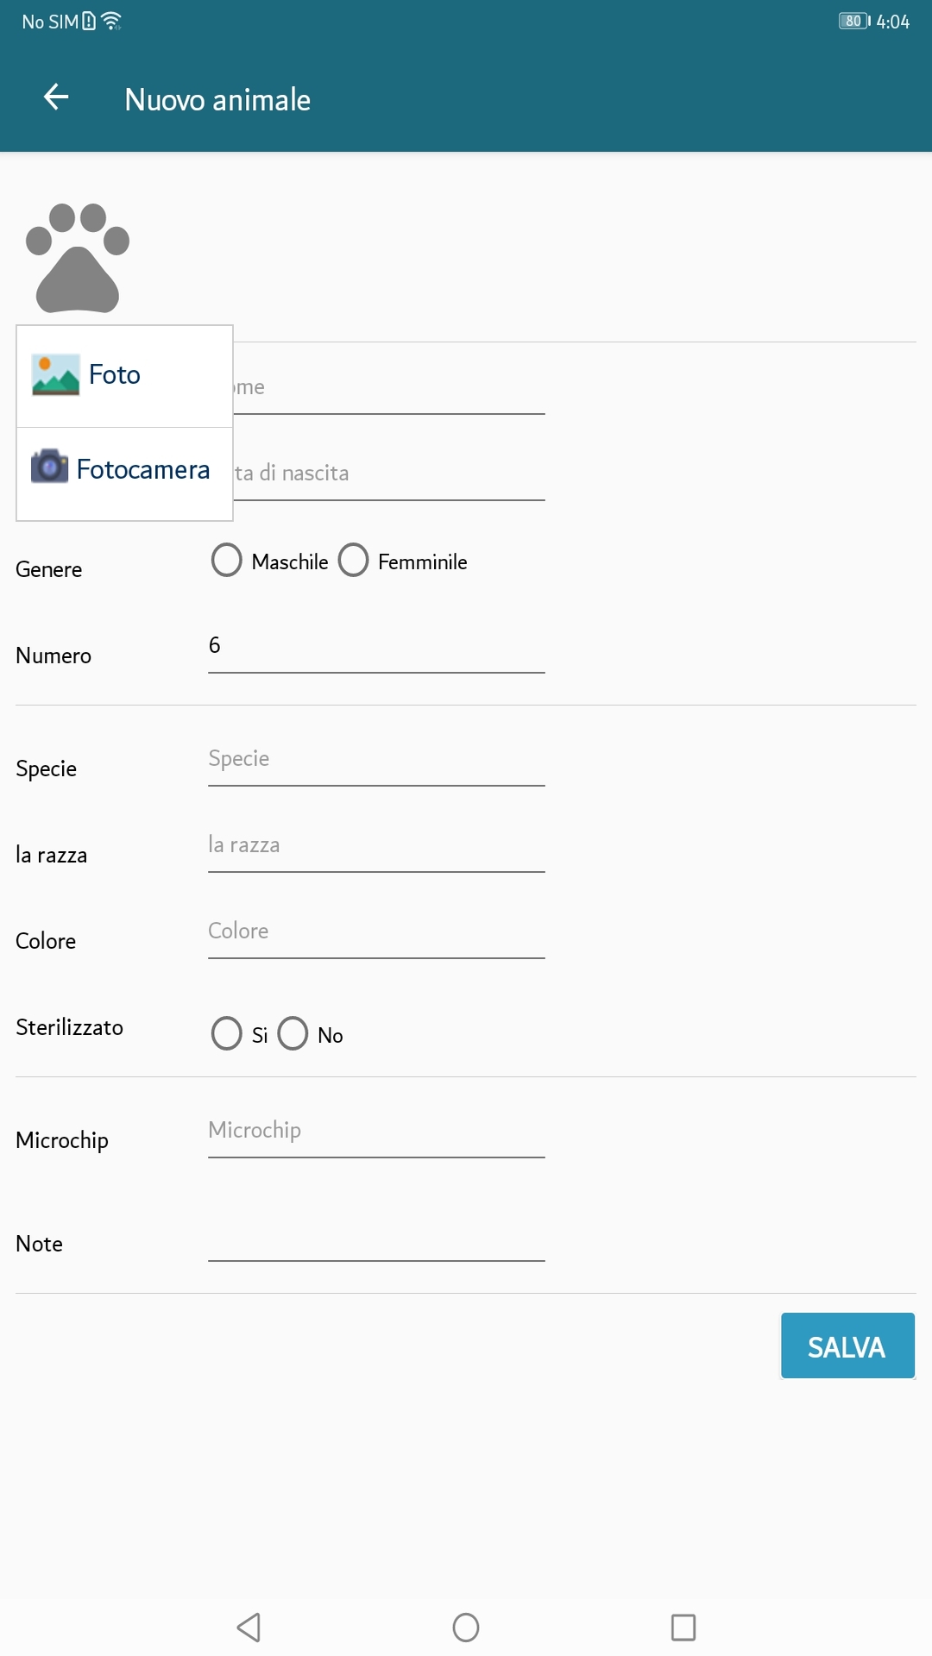This screenshot has height=1656, width=932.
Task: Choose the Fotocamera option
Action: (x=142, y=470)
